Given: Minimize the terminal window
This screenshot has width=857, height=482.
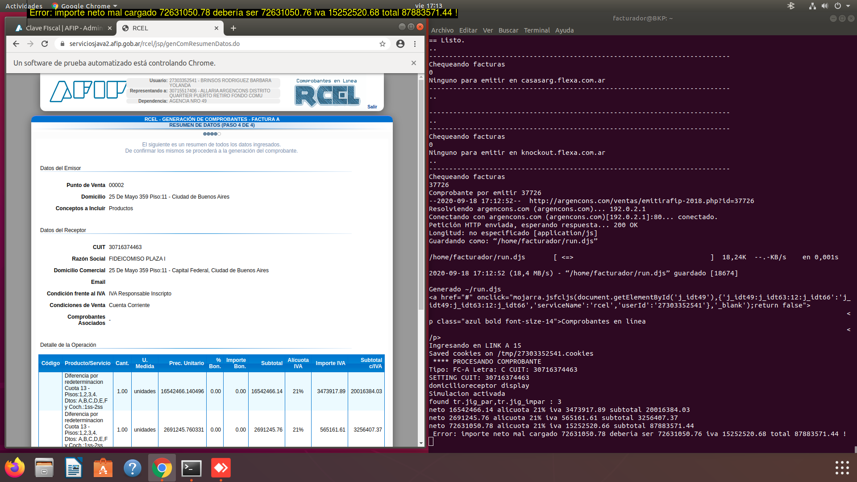Looking at the screenshot, I should (x=833, y=18).
